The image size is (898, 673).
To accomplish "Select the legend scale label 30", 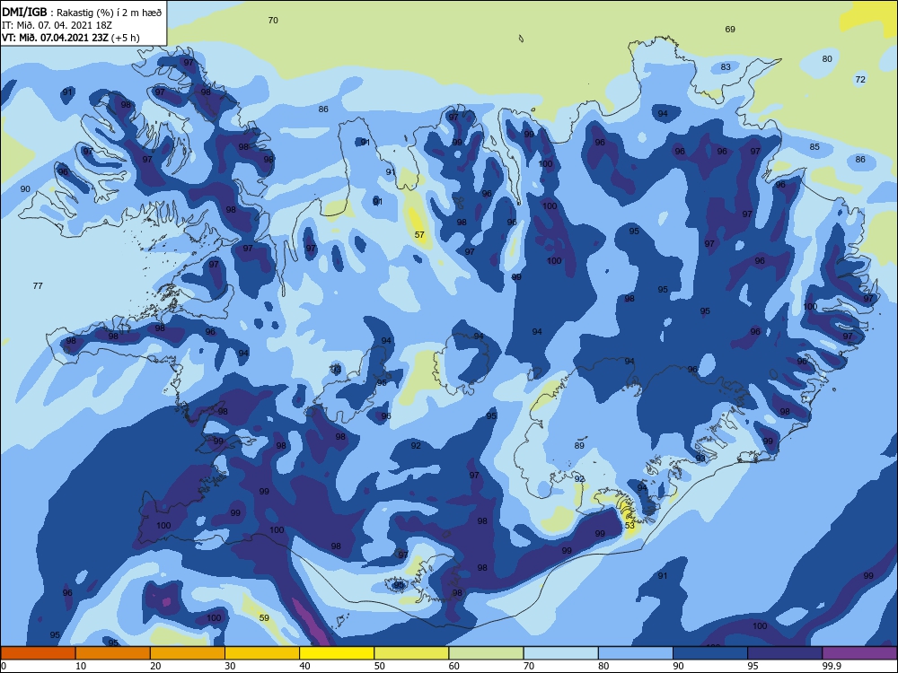I will [x=230, y=666].
